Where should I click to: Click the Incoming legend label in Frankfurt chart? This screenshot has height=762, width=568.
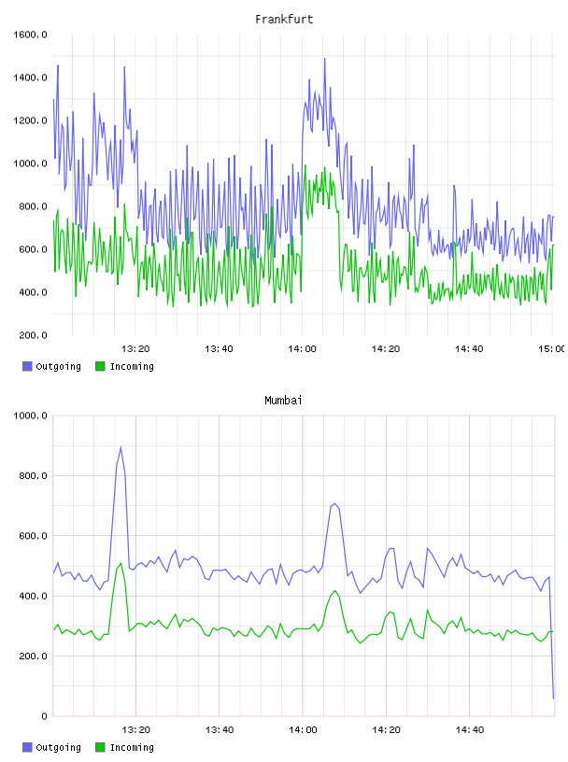[x=132, y=367]
